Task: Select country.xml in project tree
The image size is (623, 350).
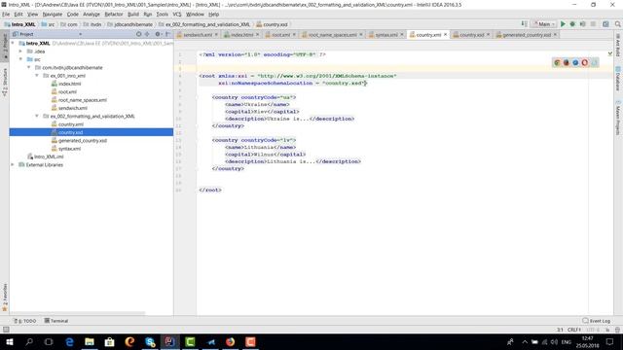Action: point(71,124)
